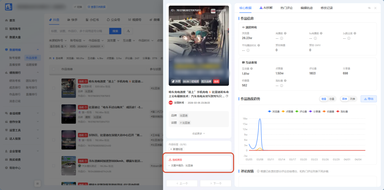Check the row for 给车充电速度 video
Screen dimensions: 384x190
point(54,88)
